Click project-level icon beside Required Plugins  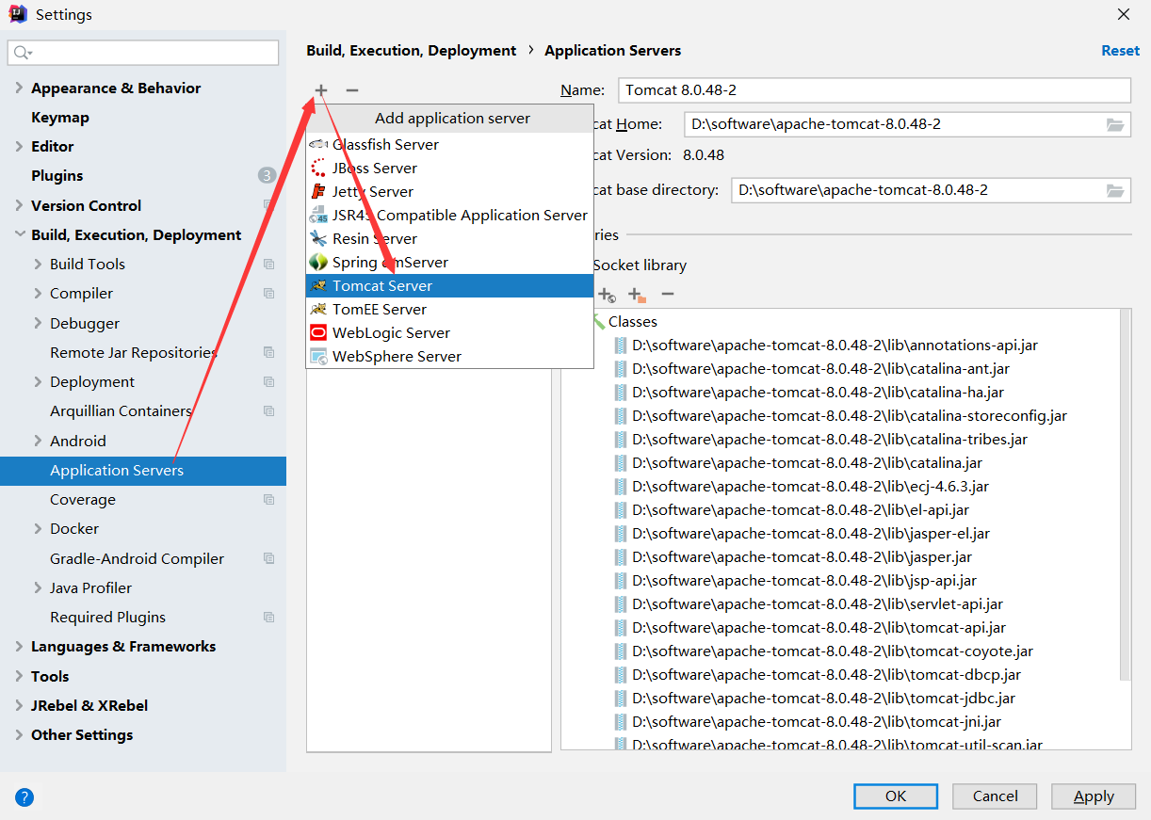coord(269,618)
